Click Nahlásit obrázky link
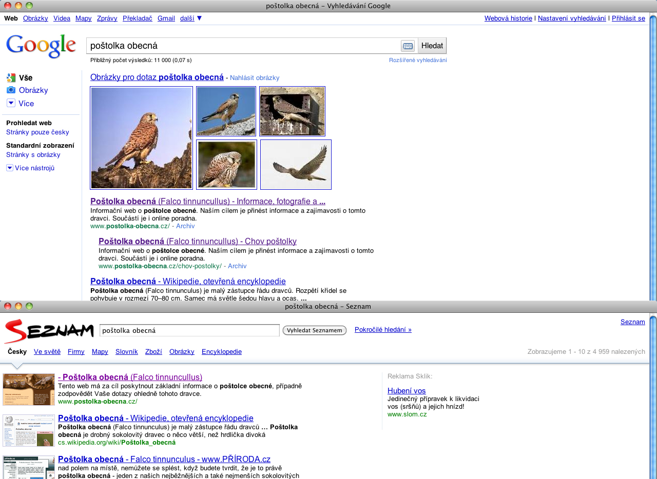The image size is (657, 479). click(255, 78)
